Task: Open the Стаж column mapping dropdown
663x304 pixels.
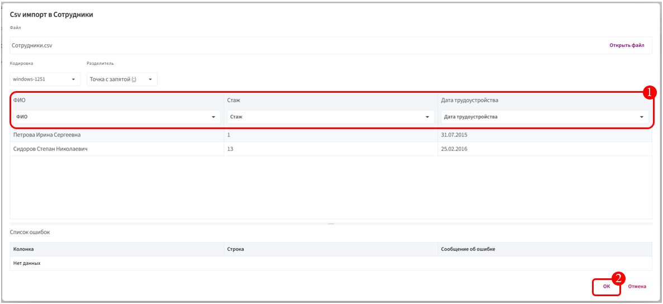Action: pos(330,117)
